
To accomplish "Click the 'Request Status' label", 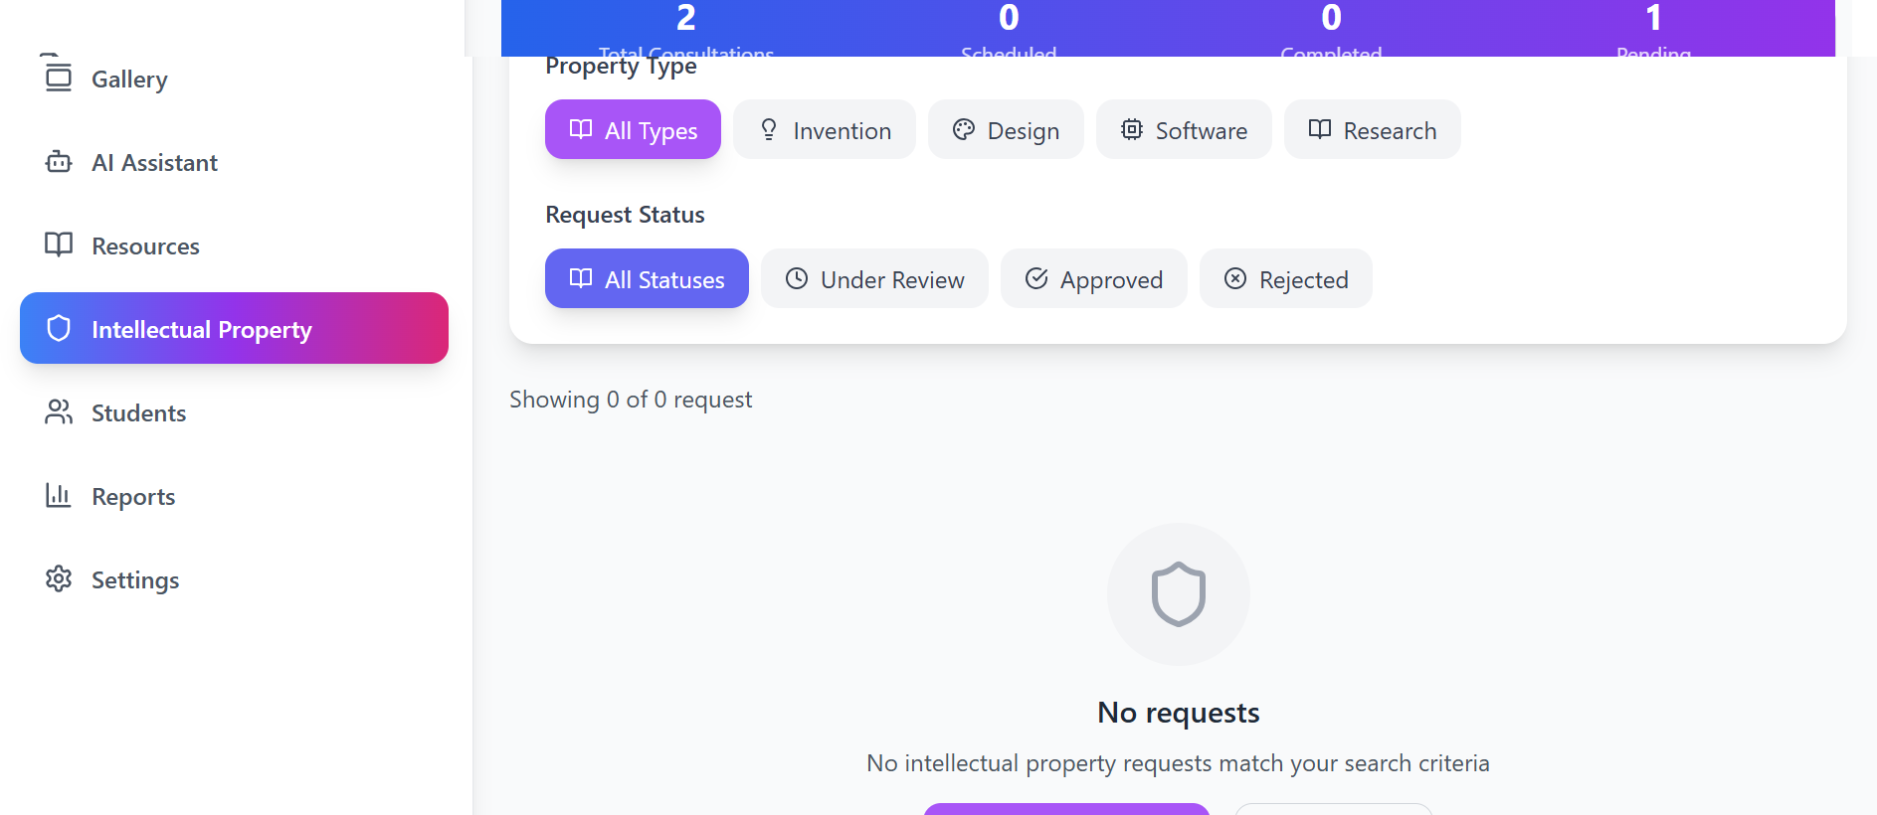I will (x=625, y=215).
